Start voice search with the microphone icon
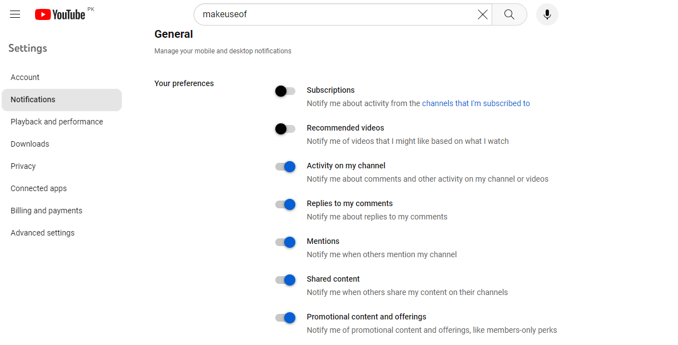The image size is (678, 345). click(x=547, y=14)
